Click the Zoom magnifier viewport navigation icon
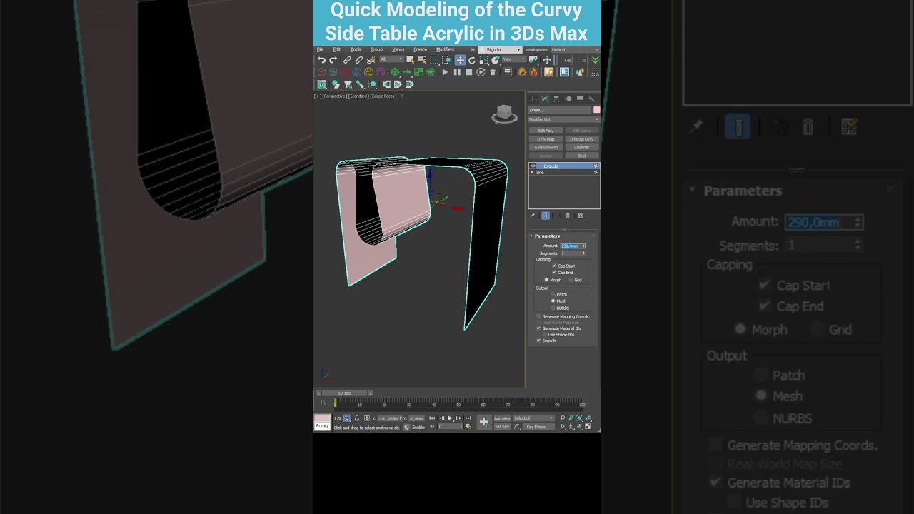 [x=562, y=418]
